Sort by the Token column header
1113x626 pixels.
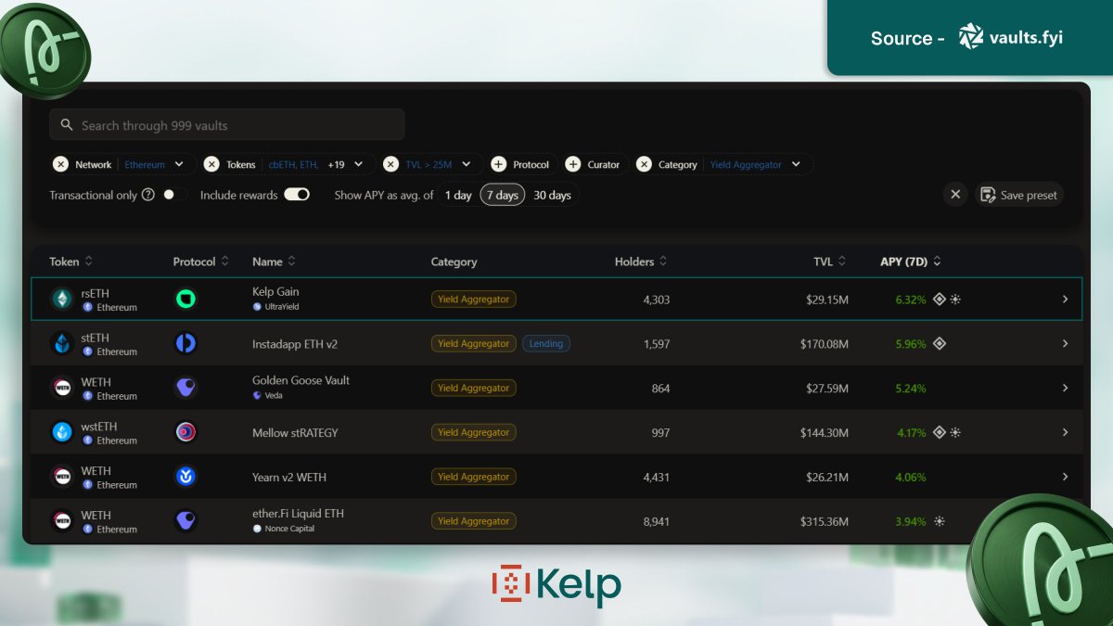coord(71,262)
